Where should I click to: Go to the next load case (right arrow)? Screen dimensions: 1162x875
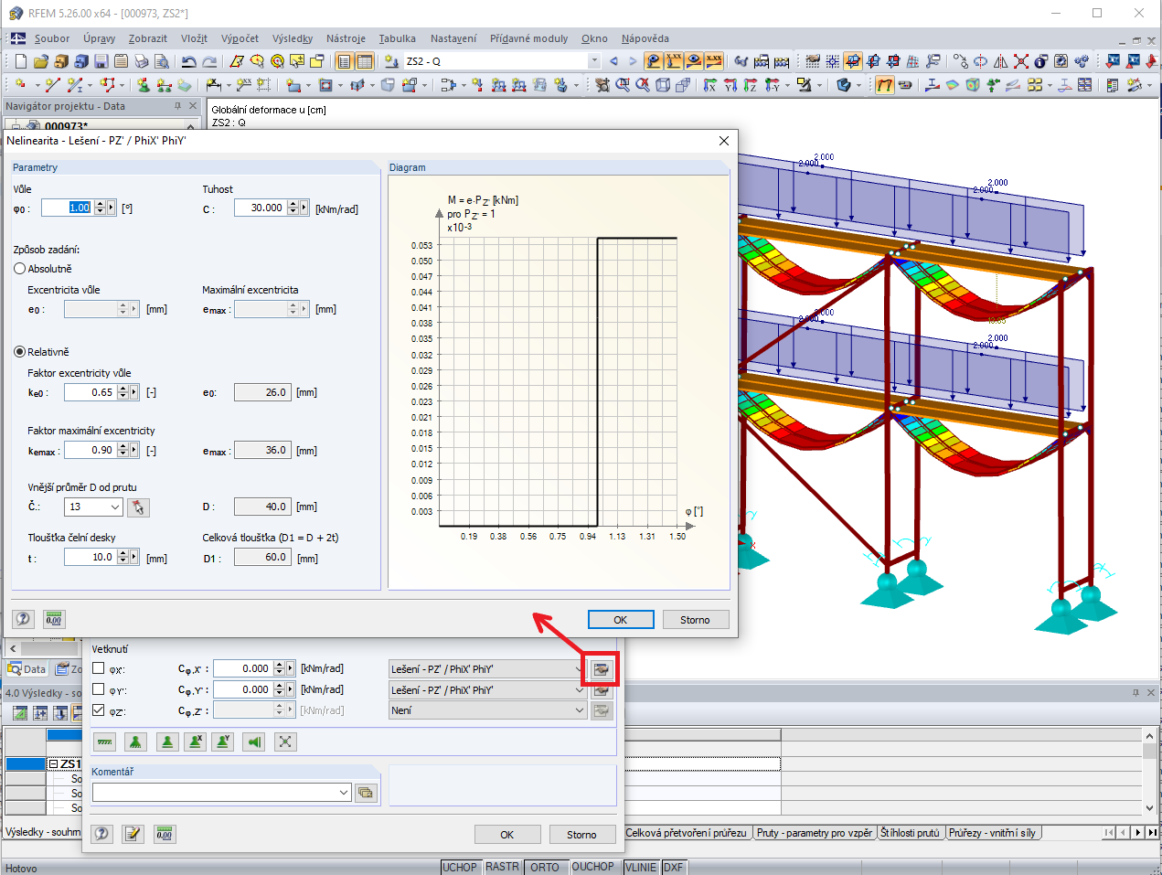(633, 61)
